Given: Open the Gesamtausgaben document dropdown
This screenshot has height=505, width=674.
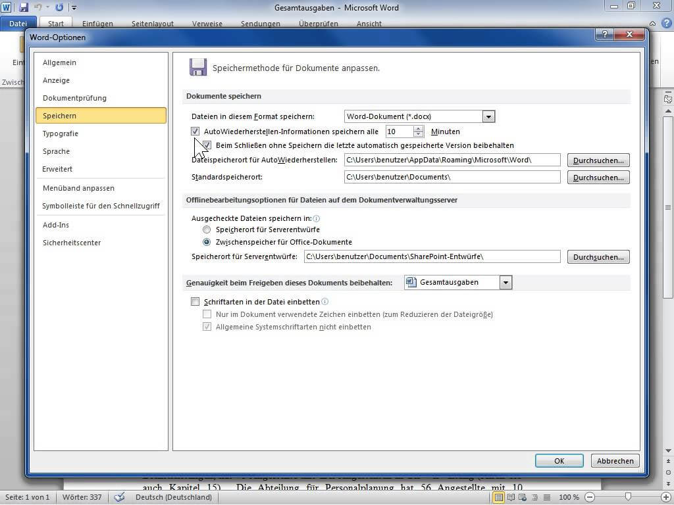Looking at the screenshot, I should pyautogui.click(x=505, y=283).
